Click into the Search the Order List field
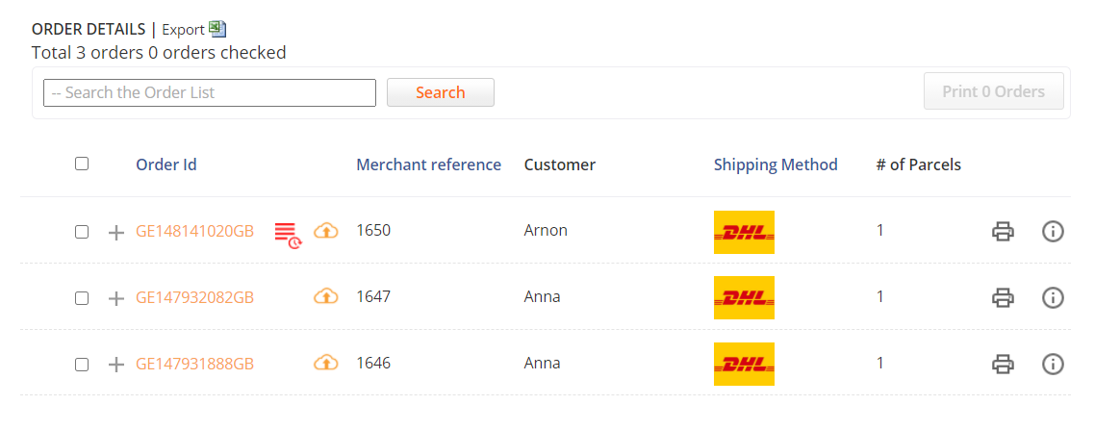 coord(210,92)
